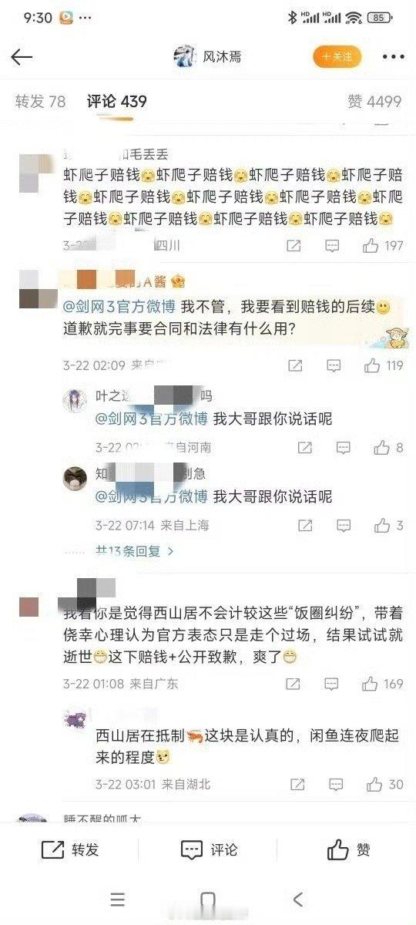The width and height of the screenshot is (416, 925).
Task: Expand 共13条回复 replies
Action: pos(134,551)
